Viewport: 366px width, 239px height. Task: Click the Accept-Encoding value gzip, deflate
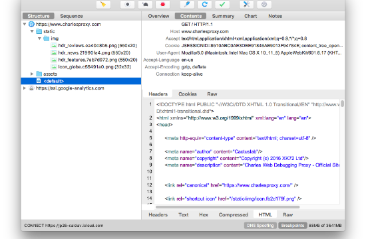pyautogui.click(x=194, y=67)
